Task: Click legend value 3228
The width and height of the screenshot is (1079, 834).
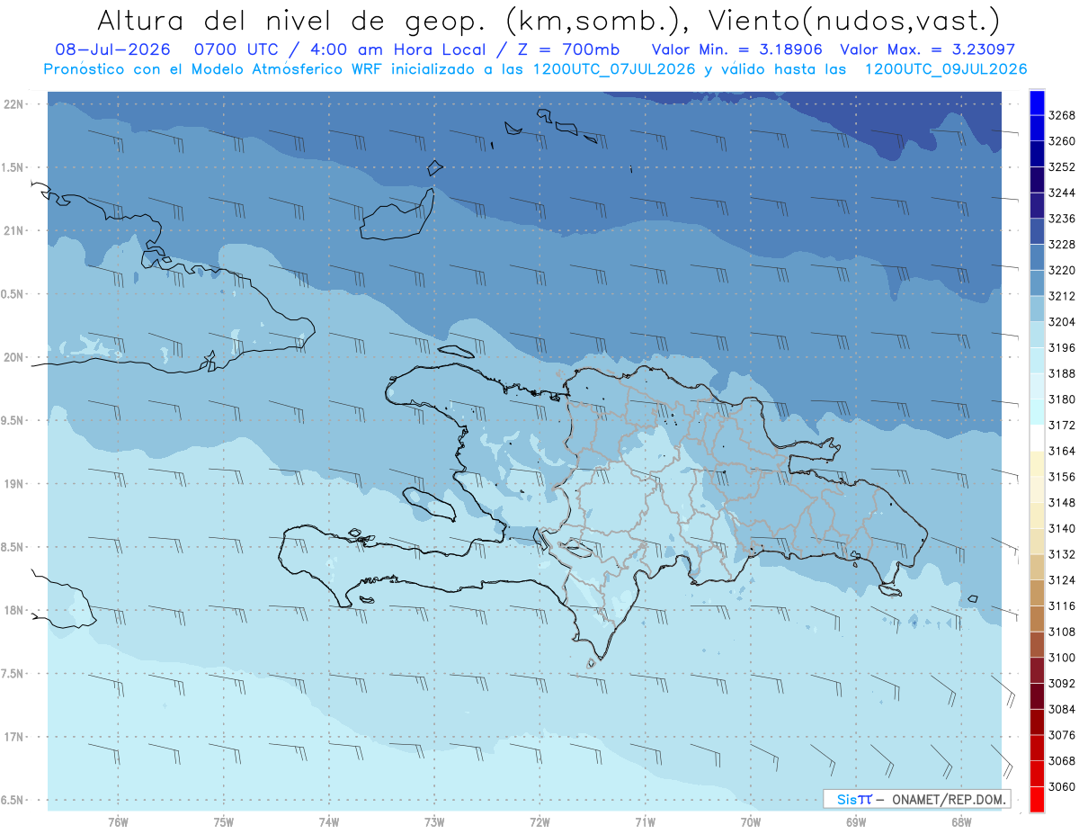Action: 1062,245
